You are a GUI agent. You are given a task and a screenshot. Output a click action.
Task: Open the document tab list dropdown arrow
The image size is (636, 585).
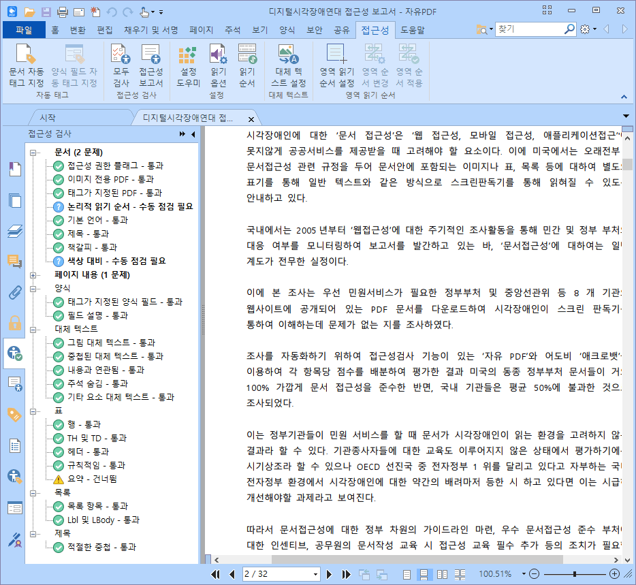(626, 116)
